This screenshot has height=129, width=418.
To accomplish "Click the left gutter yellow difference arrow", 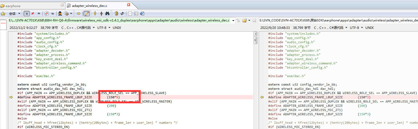I will (11, 97).
